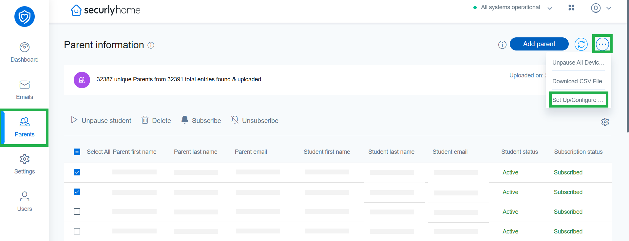Open Users section in sidebar
The height and width of the screenshot is (241, 629).
[25, 202]
